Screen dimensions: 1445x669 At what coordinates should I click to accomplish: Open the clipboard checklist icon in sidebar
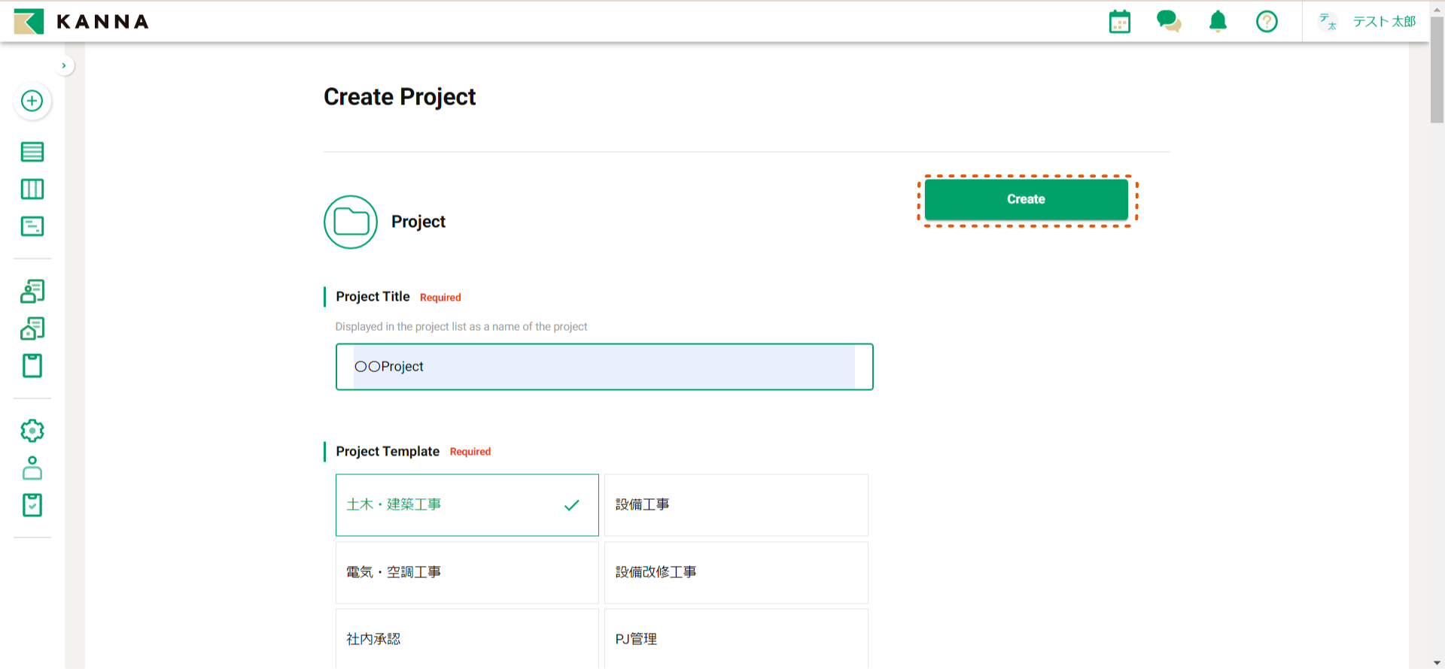(32, 505)
